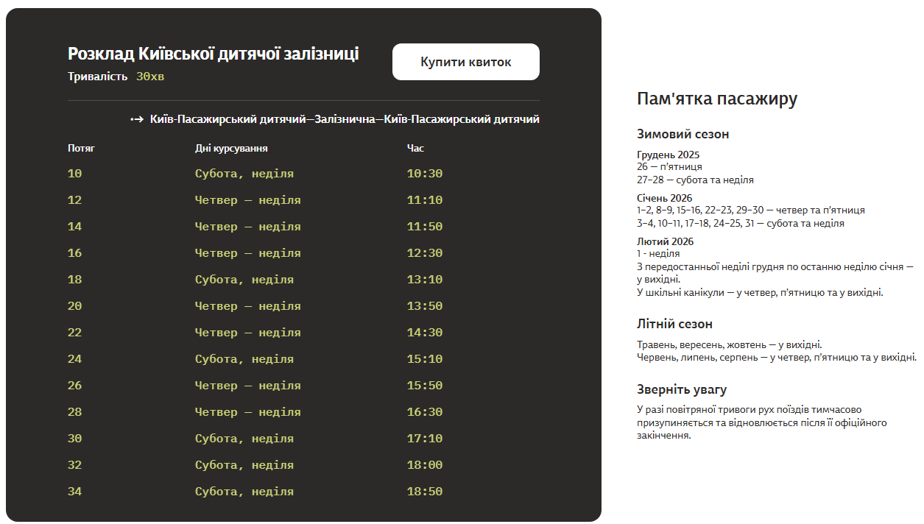Click the 14:30 departure time
924x524 pixels.
[x=425, y=333]
